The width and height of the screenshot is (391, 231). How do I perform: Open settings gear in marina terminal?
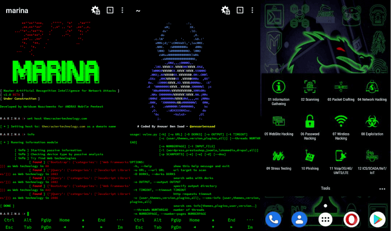pos(95,10)
